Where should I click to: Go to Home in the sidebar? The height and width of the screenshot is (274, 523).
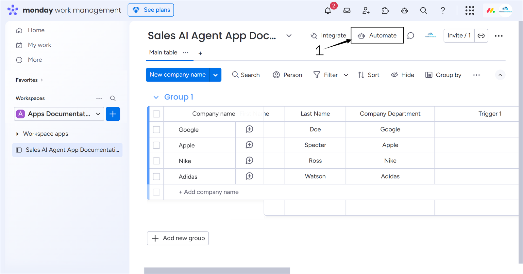point(30,30)
